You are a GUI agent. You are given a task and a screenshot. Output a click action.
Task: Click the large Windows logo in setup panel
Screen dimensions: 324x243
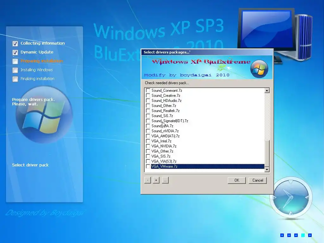click(44, 115)
